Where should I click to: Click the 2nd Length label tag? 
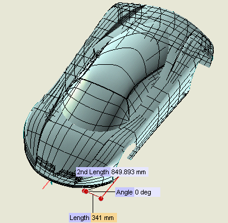click(93, 172)
